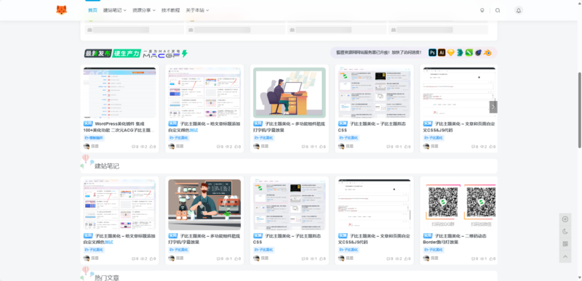Click the teal icon right of Sketch
Viewport: 582px width, 281px height.
[x=461, y=52]
